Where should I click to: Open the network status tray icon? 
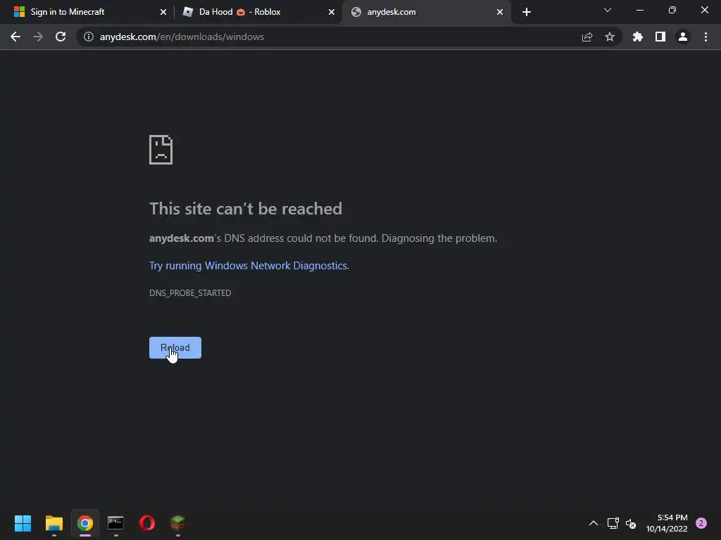613,523
